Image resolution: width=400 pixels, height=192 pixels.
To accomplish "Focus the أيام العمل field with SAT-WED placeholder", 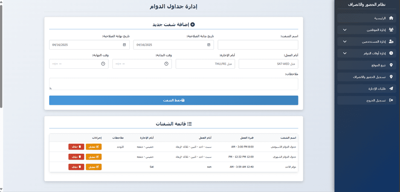I will tap(268, 64).
